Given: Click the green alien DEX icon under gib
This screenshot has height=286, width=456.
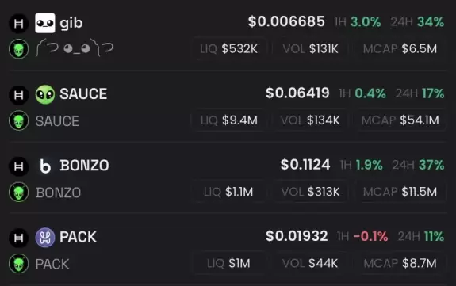Looking at the screenshot, I should [x=18, y=49].
